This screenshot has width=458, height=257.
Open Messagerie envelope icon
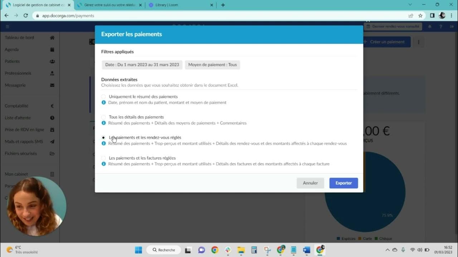coord(52,85)
